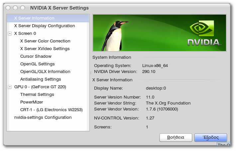Click the second window control button

pyautogui.click(x=15, y=8)
